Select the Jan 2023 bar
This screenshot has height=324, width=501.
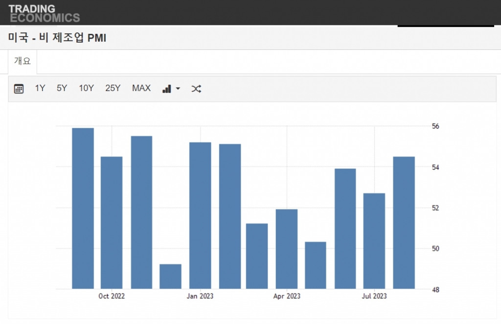tap(200, 215)
